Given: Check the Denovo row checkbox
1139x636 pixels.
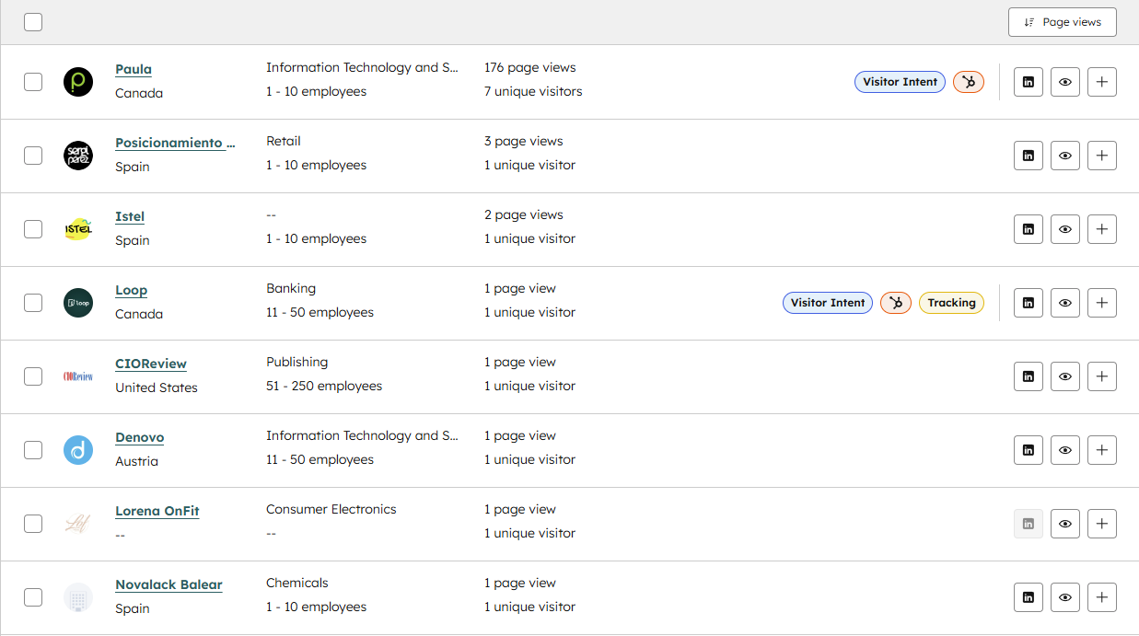Looking at the screenshot, I should pyautogui.click(x=33, y=450).
